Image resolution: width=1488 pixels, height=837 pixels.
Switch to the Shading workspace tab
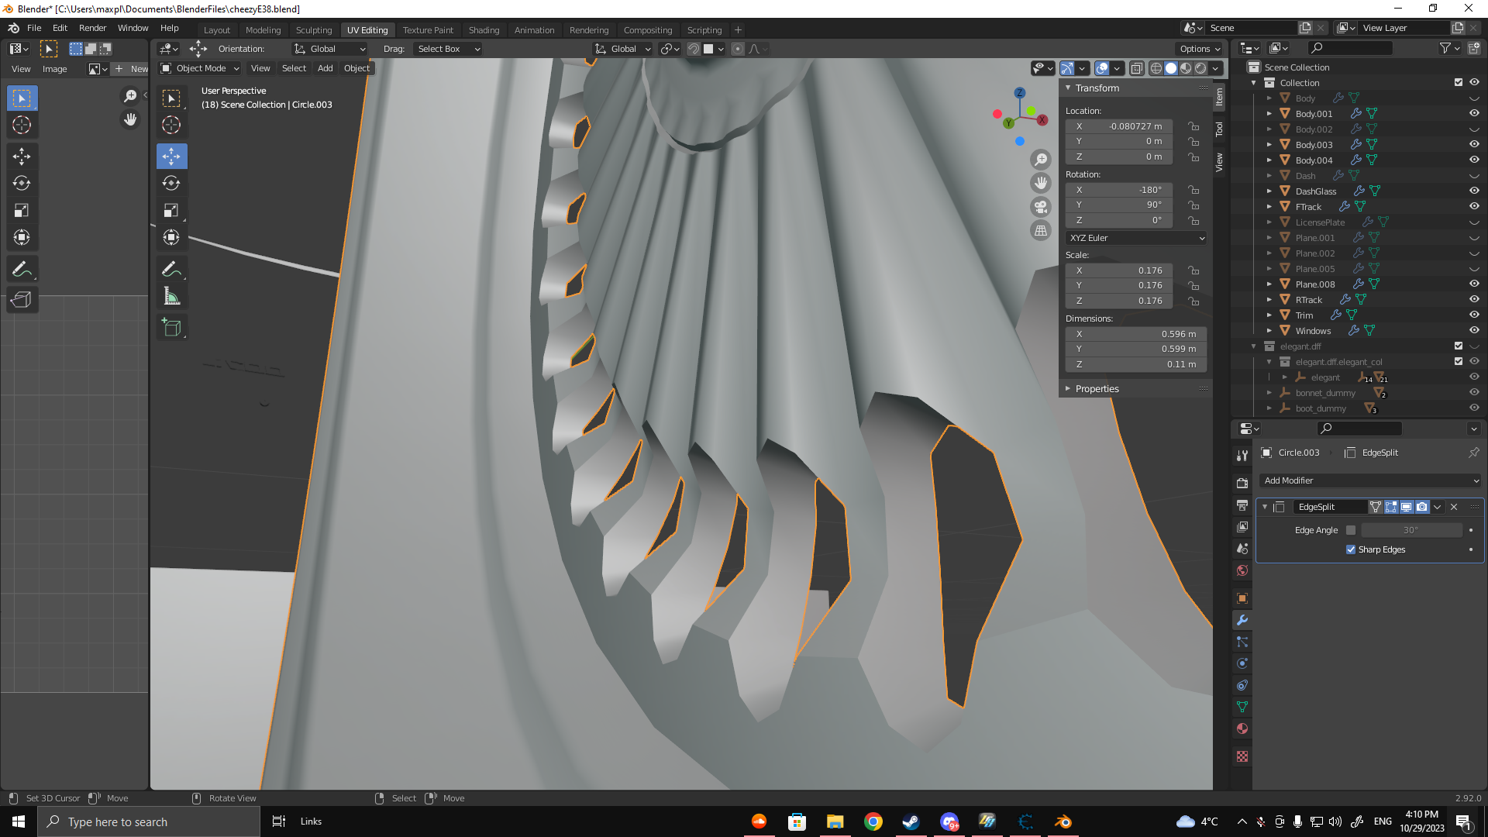(484, 30)
